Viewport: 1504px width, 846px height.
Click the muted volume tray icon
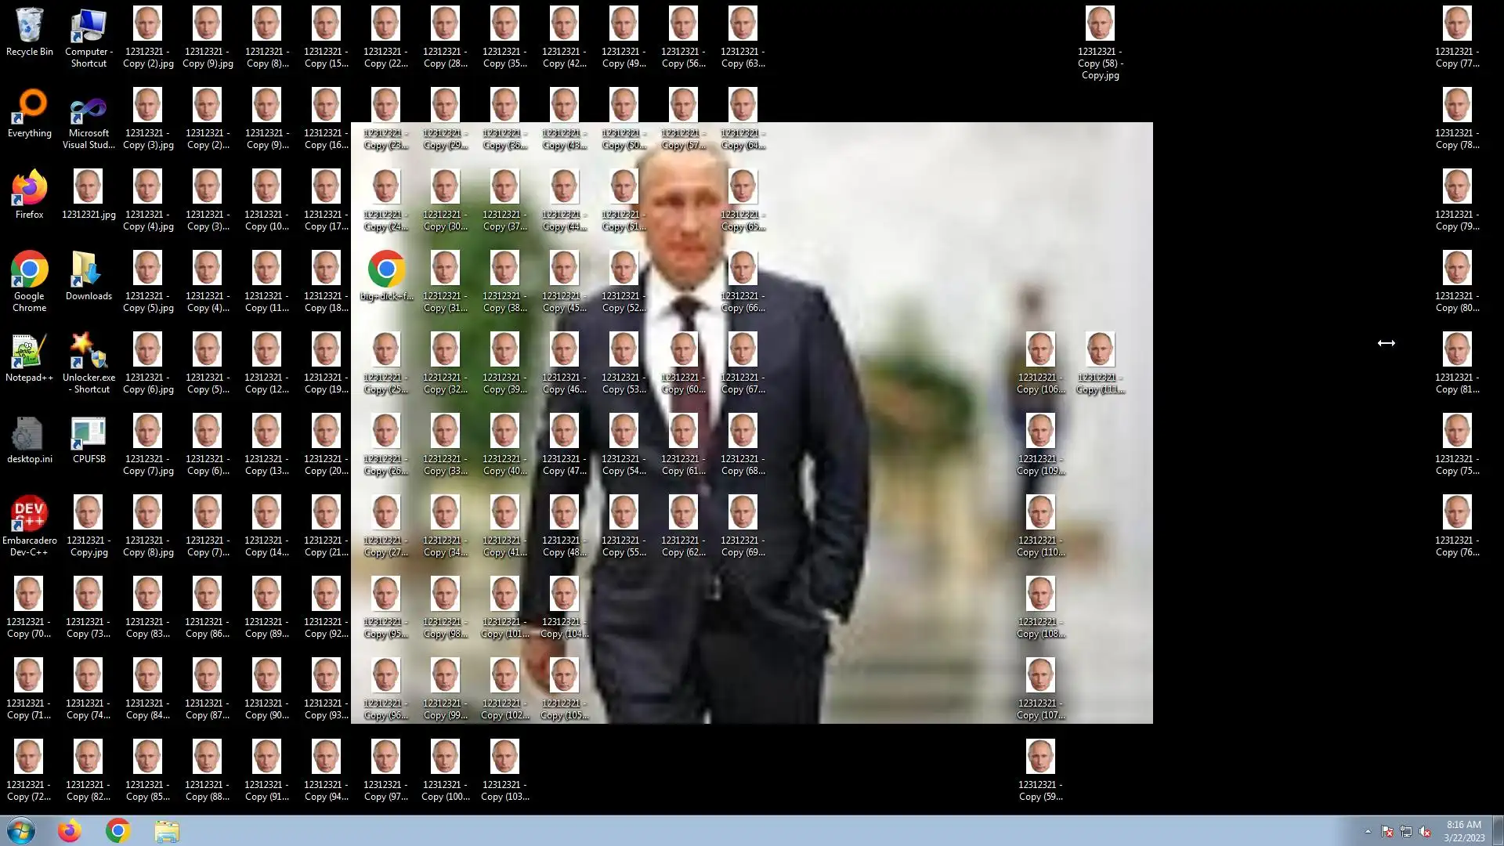[1425, 831]
